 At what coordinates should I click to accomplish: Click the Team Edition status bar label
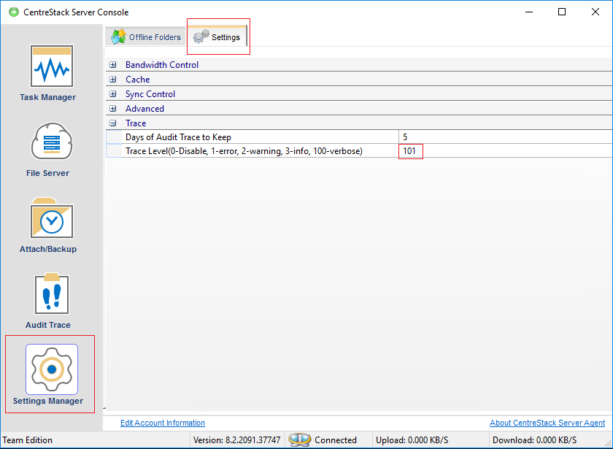pyautogui.click(x=28, y=440)
